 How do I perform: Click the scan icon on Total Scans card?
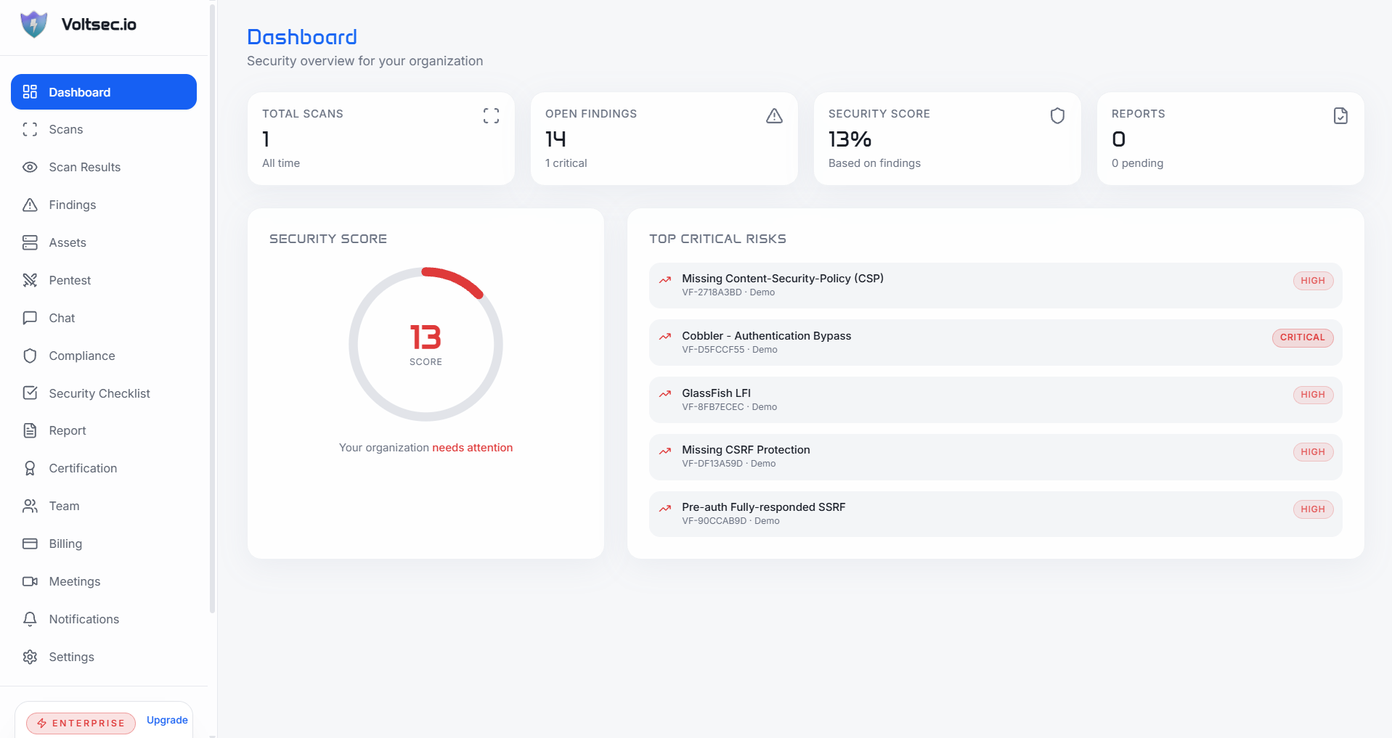(491, 115)
